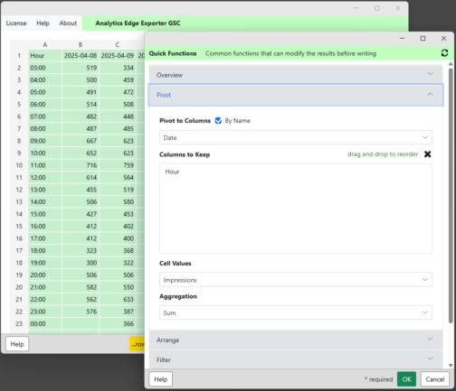Expand the Overview section
The width and height of the screenshot is (456, 391).
point(296,75)
